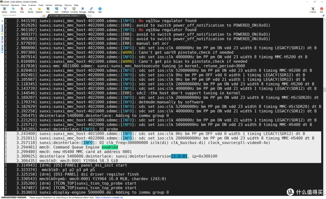Expand the collapsed sidebar with double arrows

click(2, 21)
